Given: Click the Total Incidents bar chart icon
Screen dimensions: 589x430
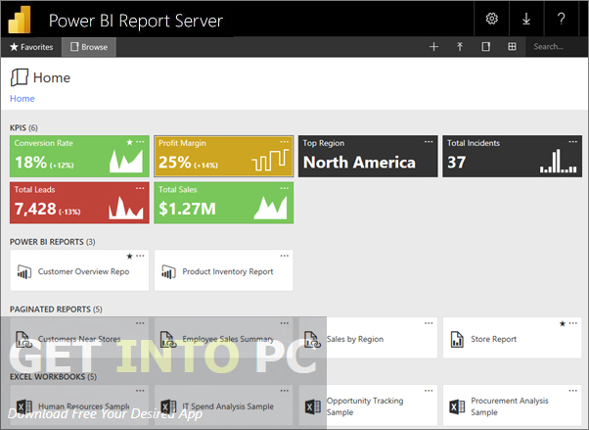Looking at the screenshot, I should pyautogui.click(x=559, y=161).
